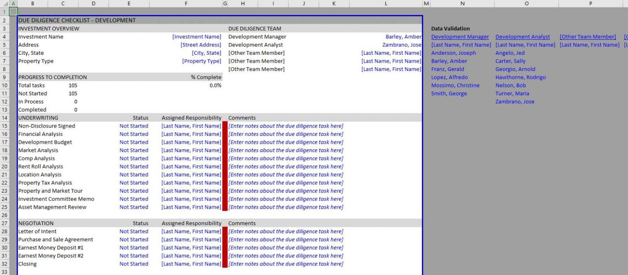Click Not Started status for Financial Analysis

click(134, 134)
